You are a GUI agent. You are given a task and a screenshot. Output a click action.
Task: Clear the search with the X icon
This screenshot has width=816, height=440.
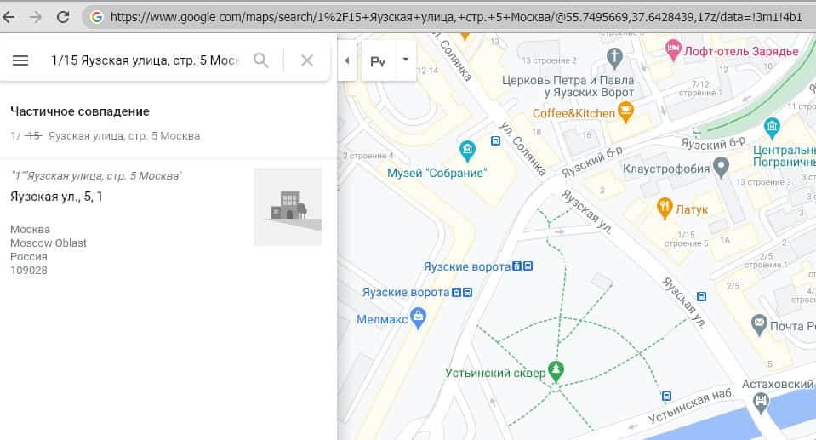pos(307,60)
